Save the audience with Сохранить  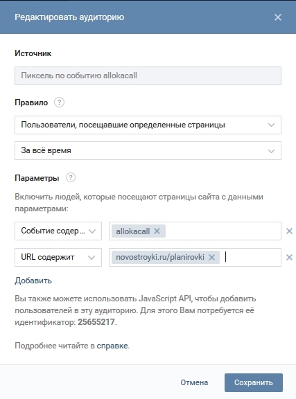(254, 382)
